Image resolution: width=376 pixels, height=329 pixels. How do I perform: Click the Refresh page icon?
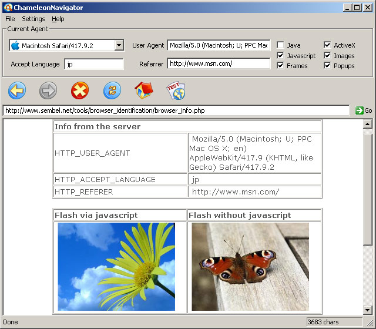112,90
